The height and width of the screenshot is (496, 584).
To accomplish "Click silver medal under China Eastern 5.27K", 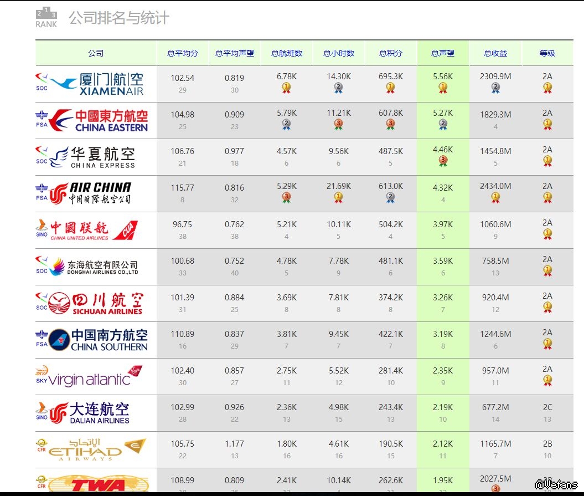I will (443, 125).
